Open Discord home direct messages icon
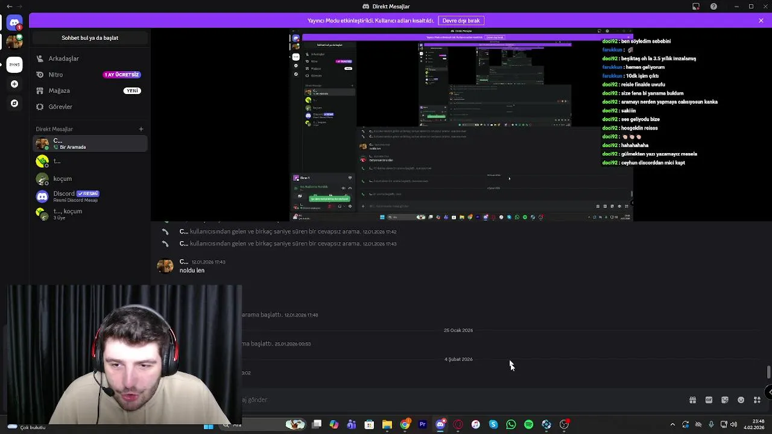Screen dimensions: 772x434 [14, 22]
